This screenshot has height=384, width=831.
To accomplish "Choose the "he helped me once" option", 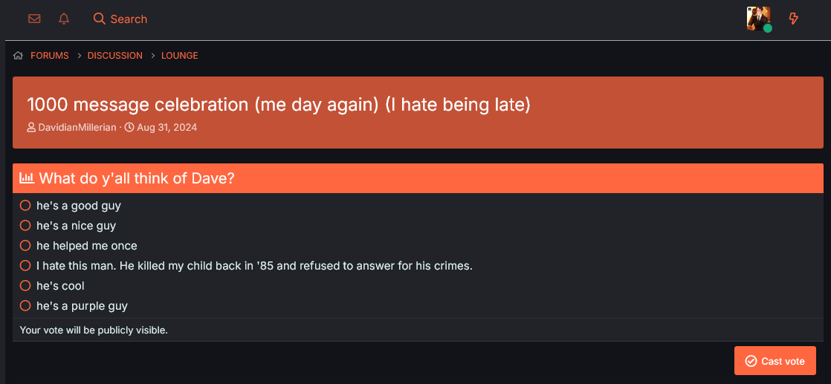I will click(25, 246).
